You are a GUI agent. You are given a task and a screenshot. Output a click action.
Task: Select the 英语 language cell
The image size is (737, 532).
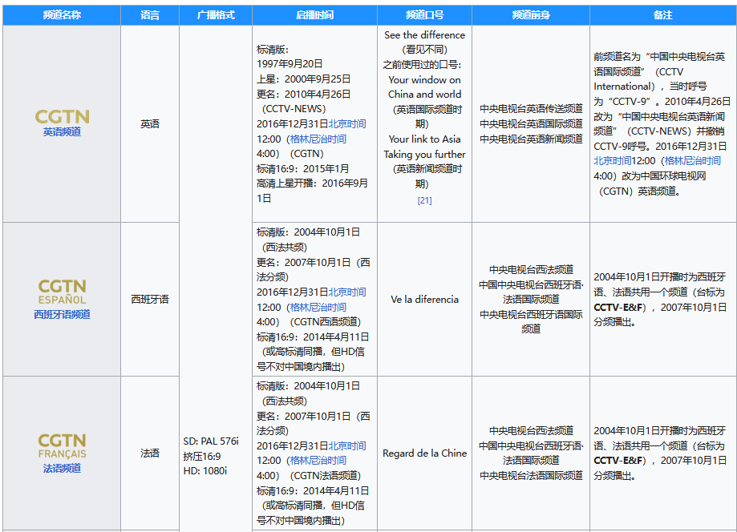(150, 124)
